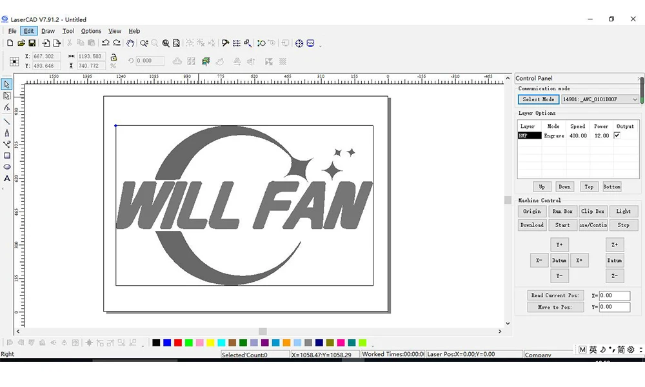The image size is (645, 387).
Task: Undo the last action
Action: pos(106,43)
